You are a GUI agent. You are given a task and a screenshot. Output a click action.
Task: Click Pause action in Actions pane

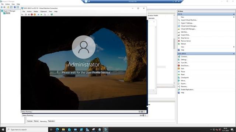pyautogui.click(x=183, y=72)
